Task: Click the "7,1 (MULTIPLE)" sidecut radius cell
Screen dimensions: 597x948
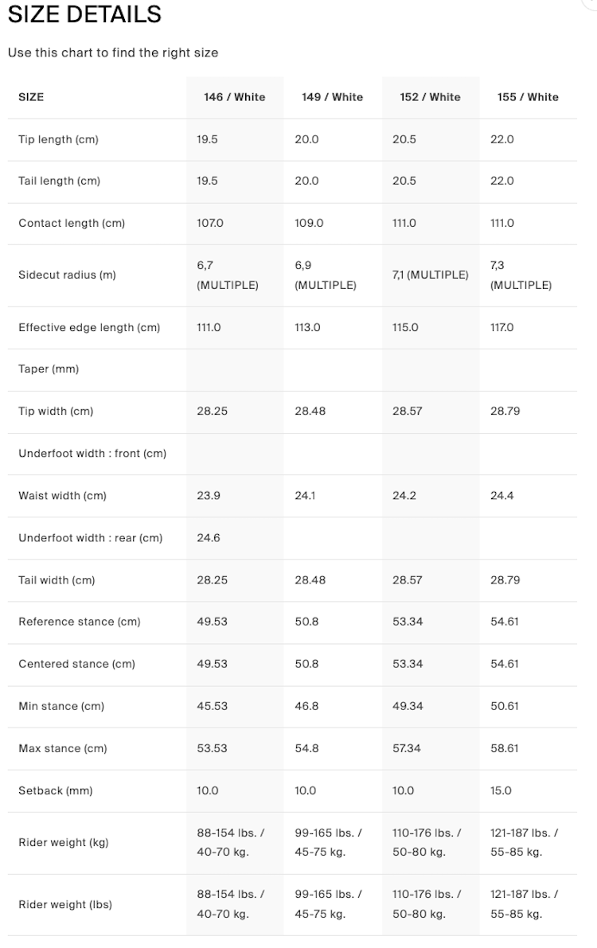Action: point(430,275)
